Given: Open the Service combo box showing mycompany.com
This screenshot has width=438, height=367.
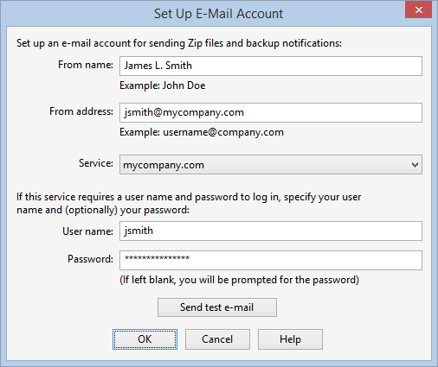Looking at the screenshot, I should (271, 165).
